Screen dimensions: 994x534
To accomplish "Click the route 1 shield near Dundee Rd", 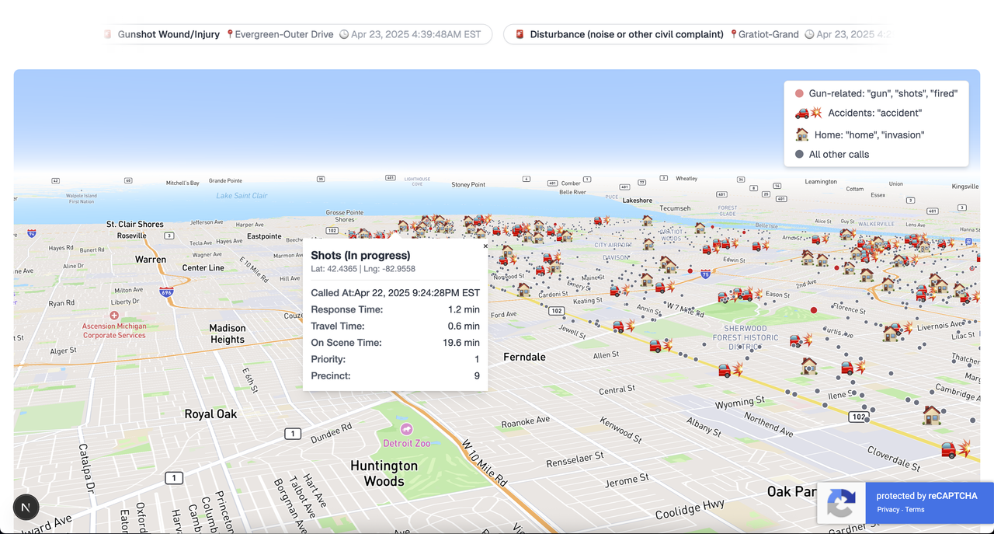I will point(292,433).
